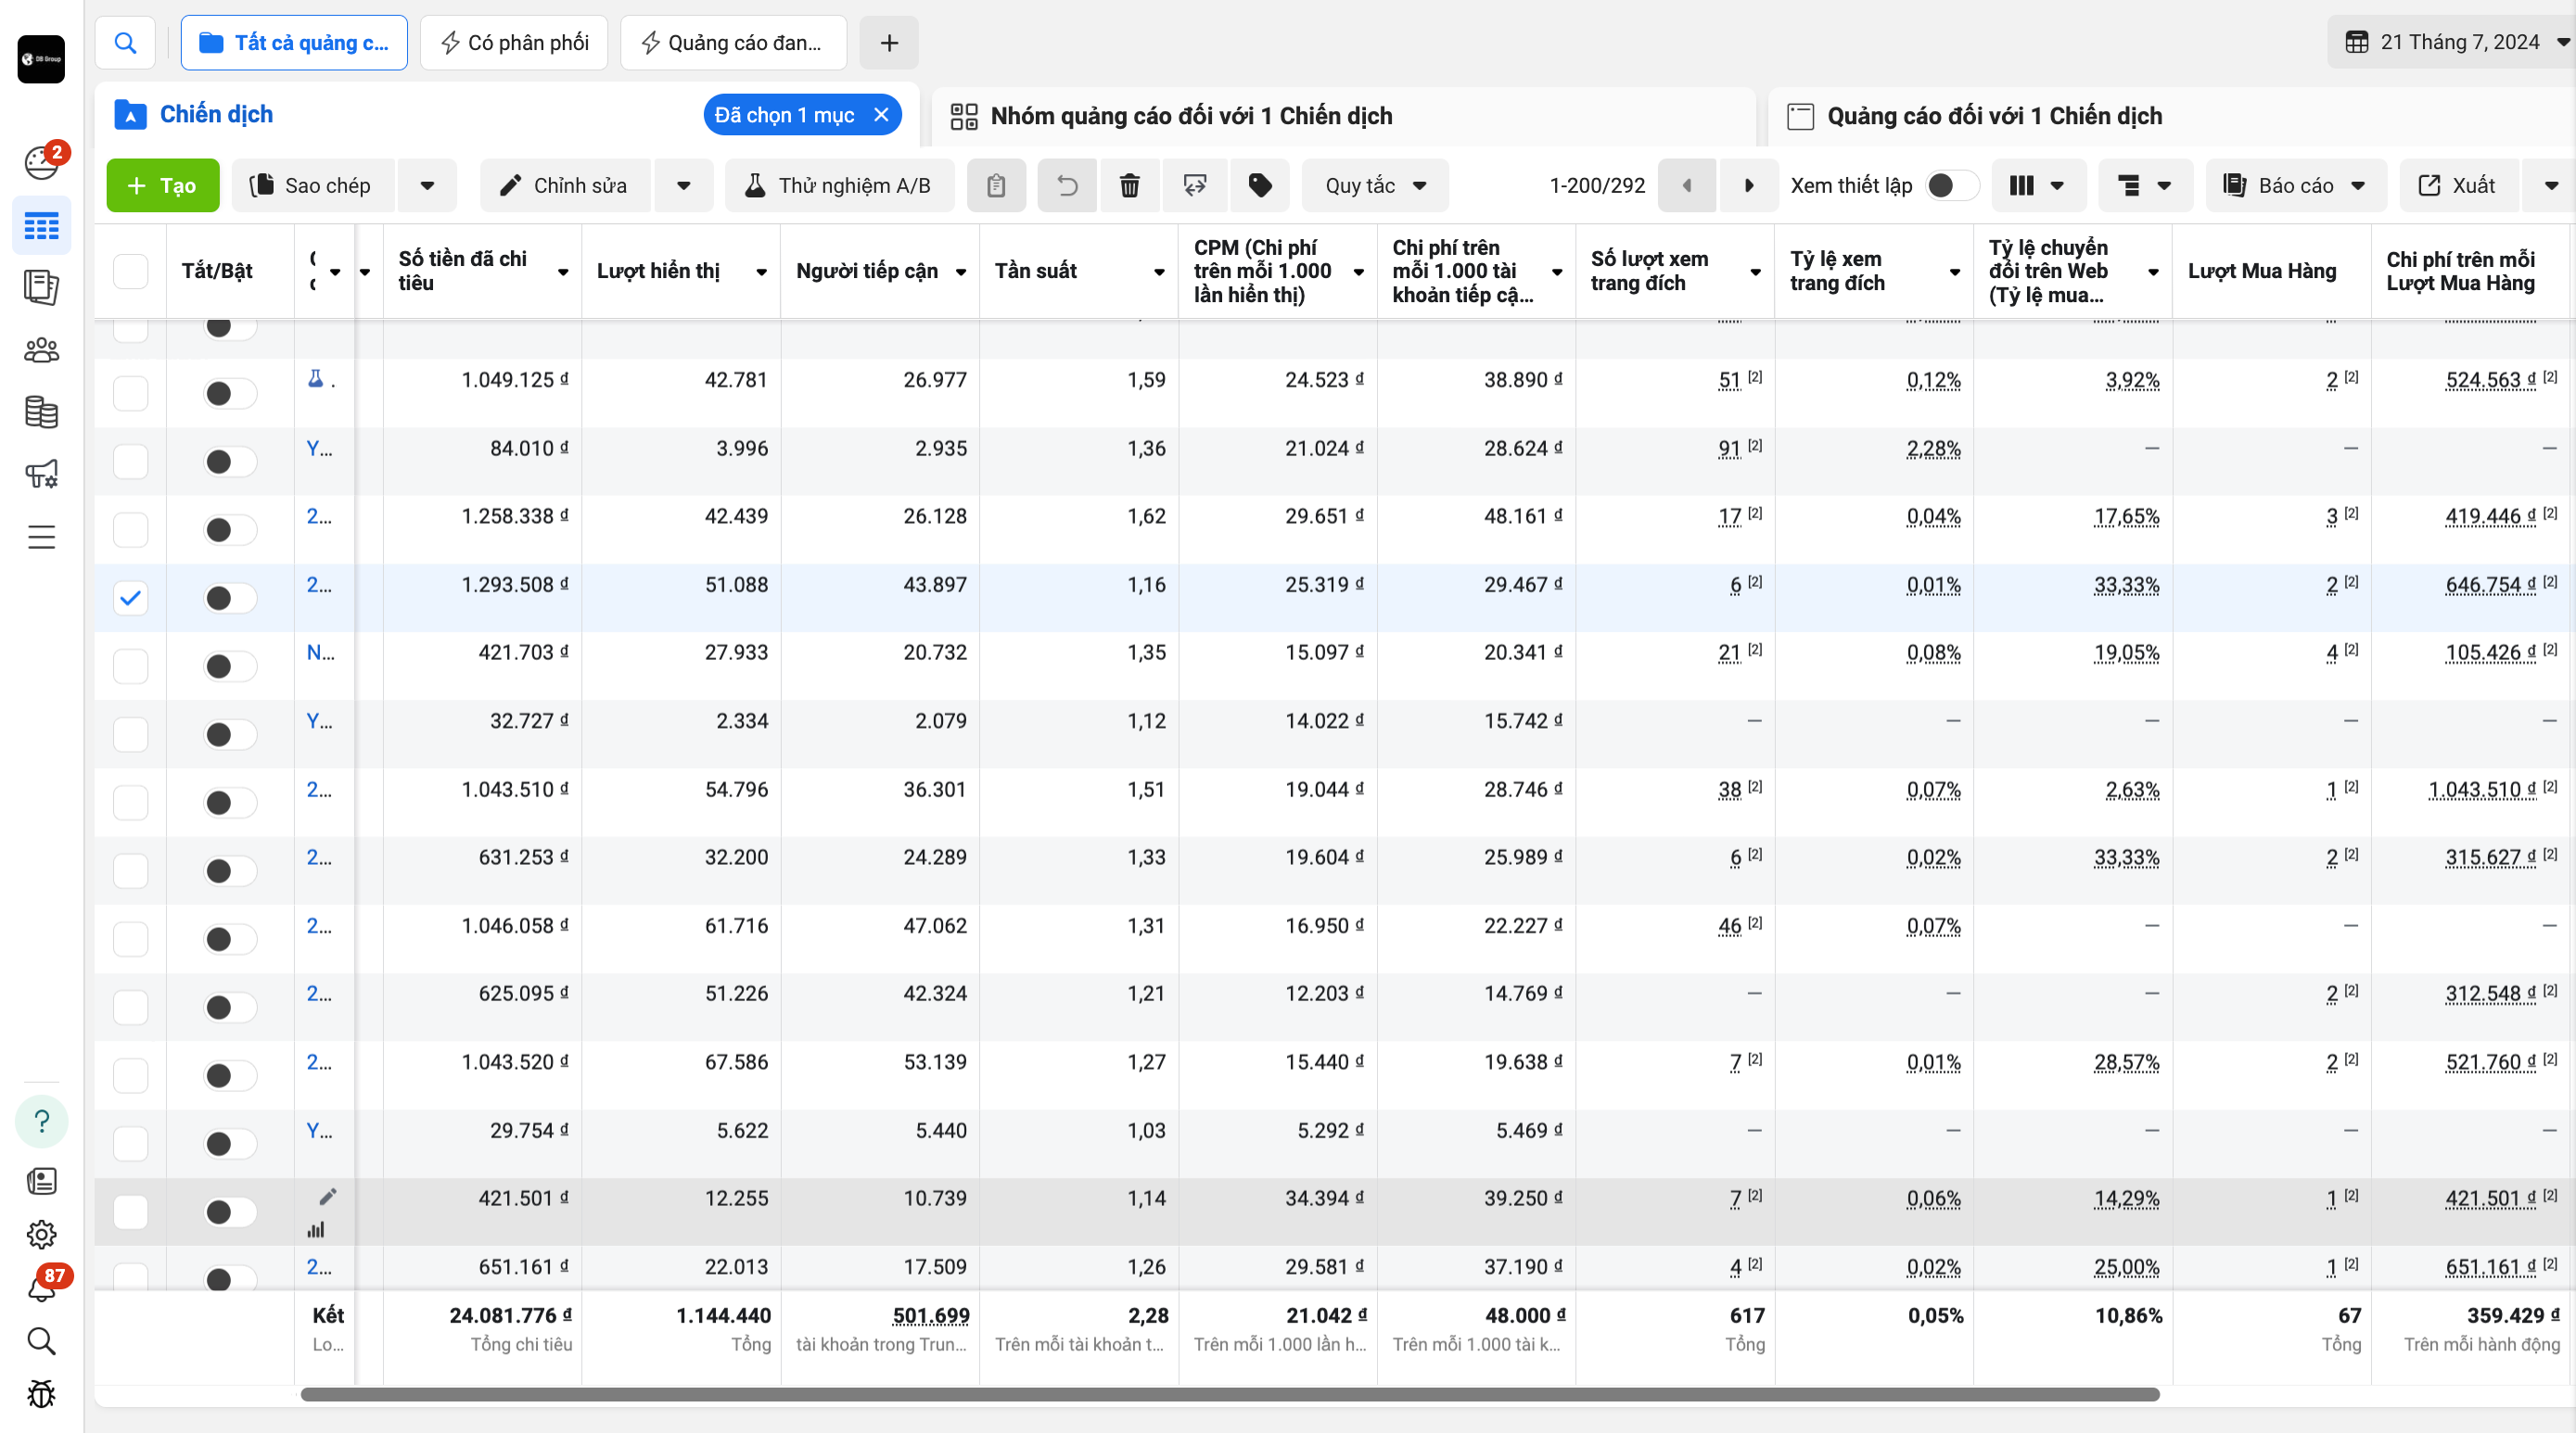Click the columns layout icon
Screen dimensions: 2576x1433
tap(2036, 184)
